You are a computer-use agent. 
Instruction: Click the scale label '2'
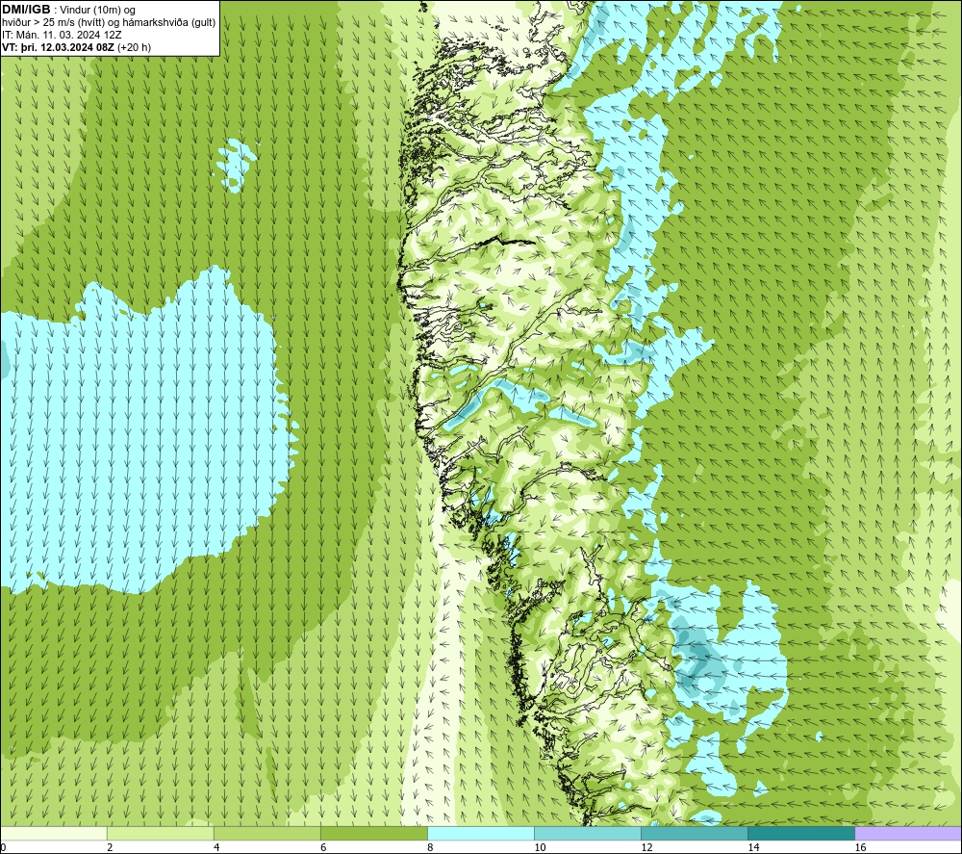(110, 848)
